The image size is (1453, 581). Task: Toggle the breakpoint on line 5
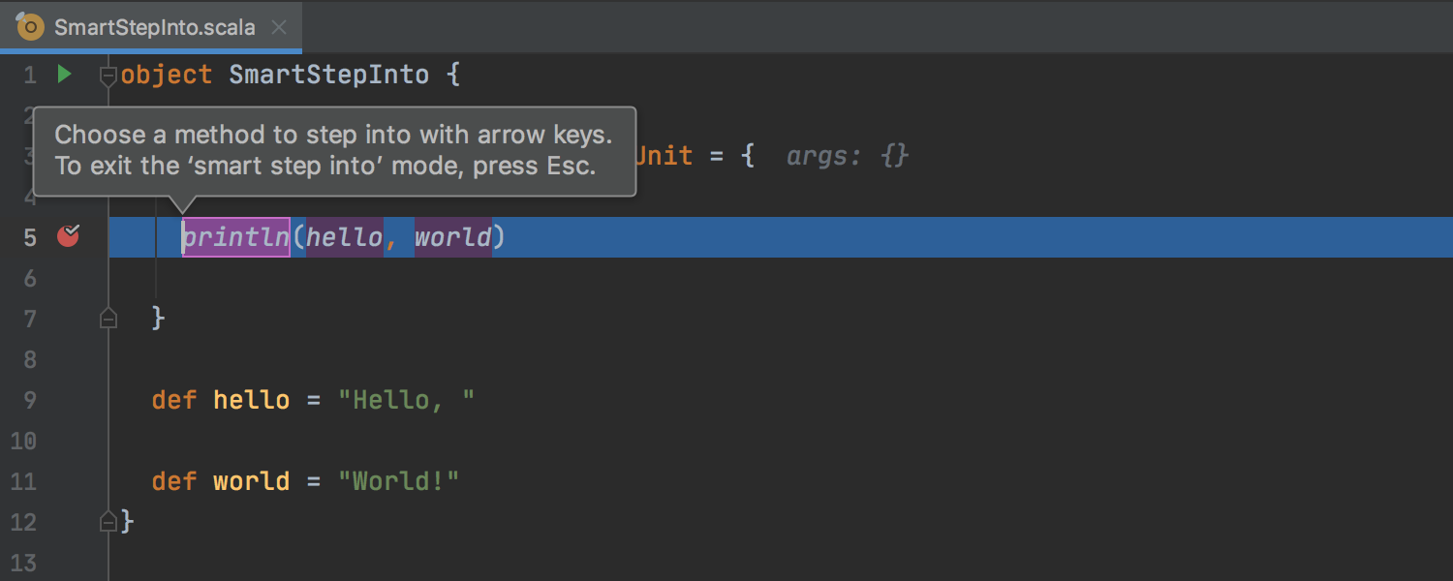point(68,235)
